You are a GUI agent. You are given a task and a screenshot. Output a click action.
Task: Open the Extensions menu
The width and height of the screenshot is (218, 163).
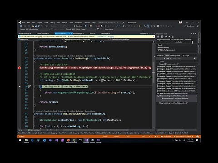point(79,23)
